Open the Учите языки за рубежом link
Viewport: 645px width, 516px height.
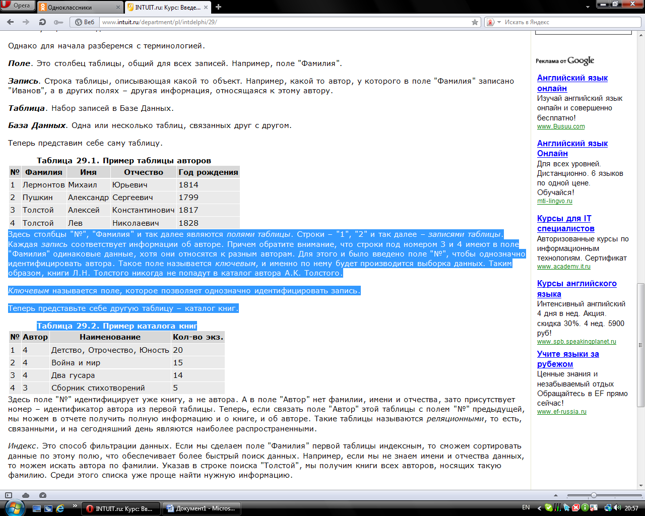[x=568, y=359]
